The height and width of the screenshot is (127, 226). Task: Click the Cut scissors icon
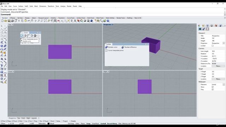click(19, 21)
